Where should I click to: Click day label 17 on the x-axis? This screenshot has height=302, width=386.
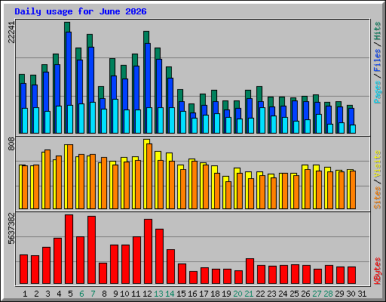[x=204, y=294]
